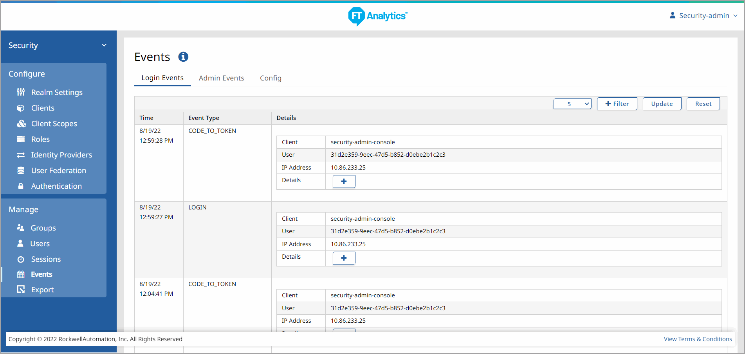Click the Groups people icon
Image resolution: width=745 pixels, height=354 pixels.
[x=21, y=227]
